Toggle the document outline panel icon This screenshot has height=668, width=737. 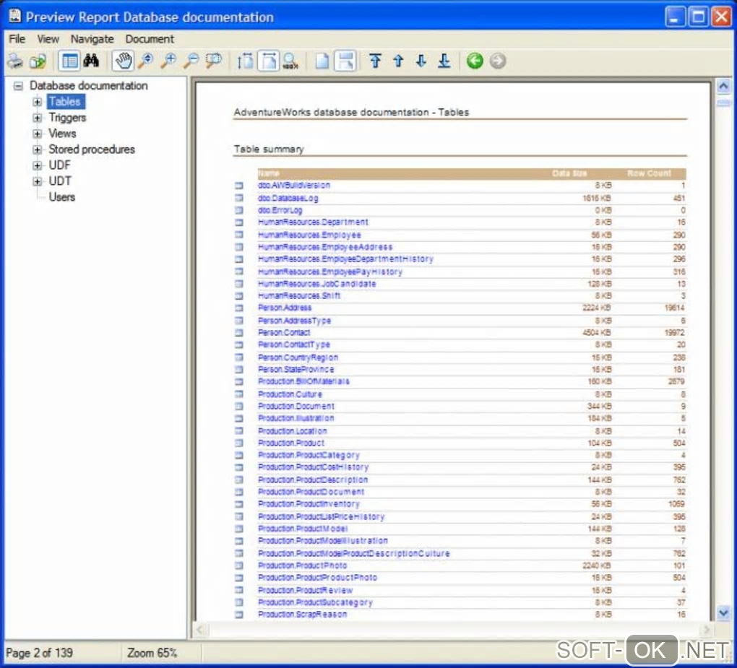(69, 61)
